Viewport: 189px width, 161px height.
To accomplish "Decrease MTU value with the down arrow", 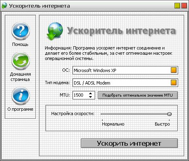I will pos(91,97).
